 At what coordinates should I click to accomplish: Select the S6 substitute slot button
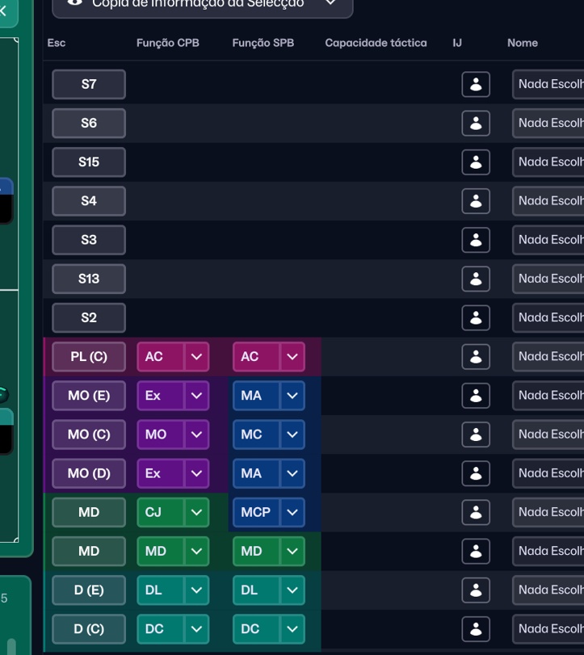click(x=89, y=124)
